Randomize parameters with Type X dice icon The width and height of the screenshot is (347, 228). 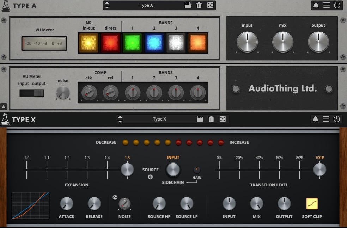(223, 119)
